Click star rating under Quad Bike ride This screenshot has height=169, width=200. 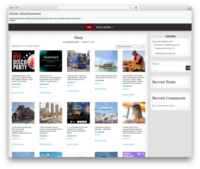click(127, 86)
